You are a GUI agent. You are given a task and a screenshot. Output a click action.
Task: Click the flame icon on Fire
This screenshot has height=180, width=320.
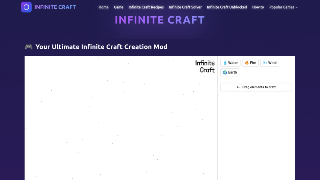tap(247, 63)
